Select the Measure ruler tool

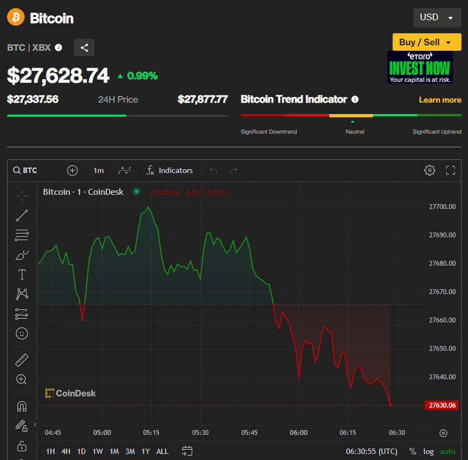point(22,360)
